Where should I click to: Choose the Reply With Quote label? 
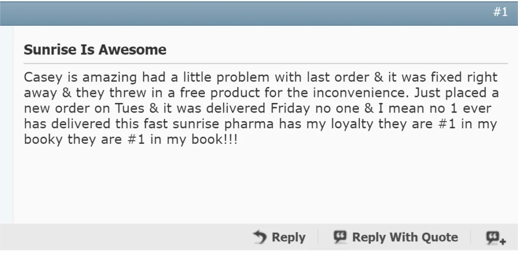[405, 237]
